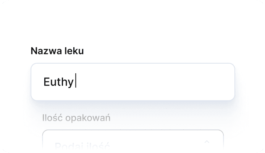Viewport: 265px width, 153px height.
Task: Click the 'Ilość opakowań' label
Action: (76, 118)
